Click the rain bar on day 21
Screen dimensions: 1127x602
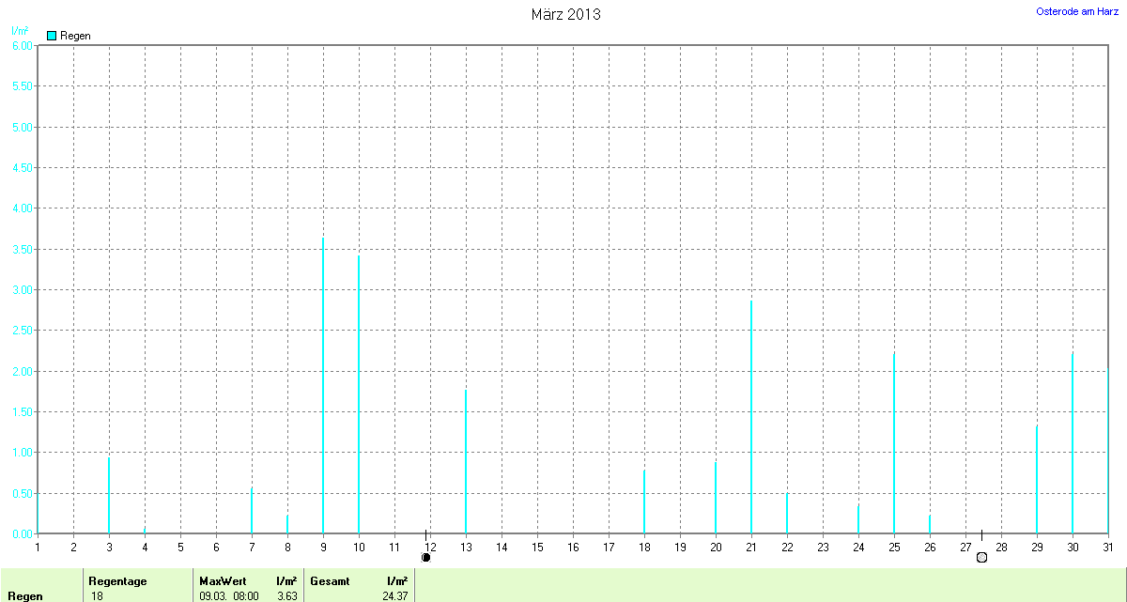point(751,417)
